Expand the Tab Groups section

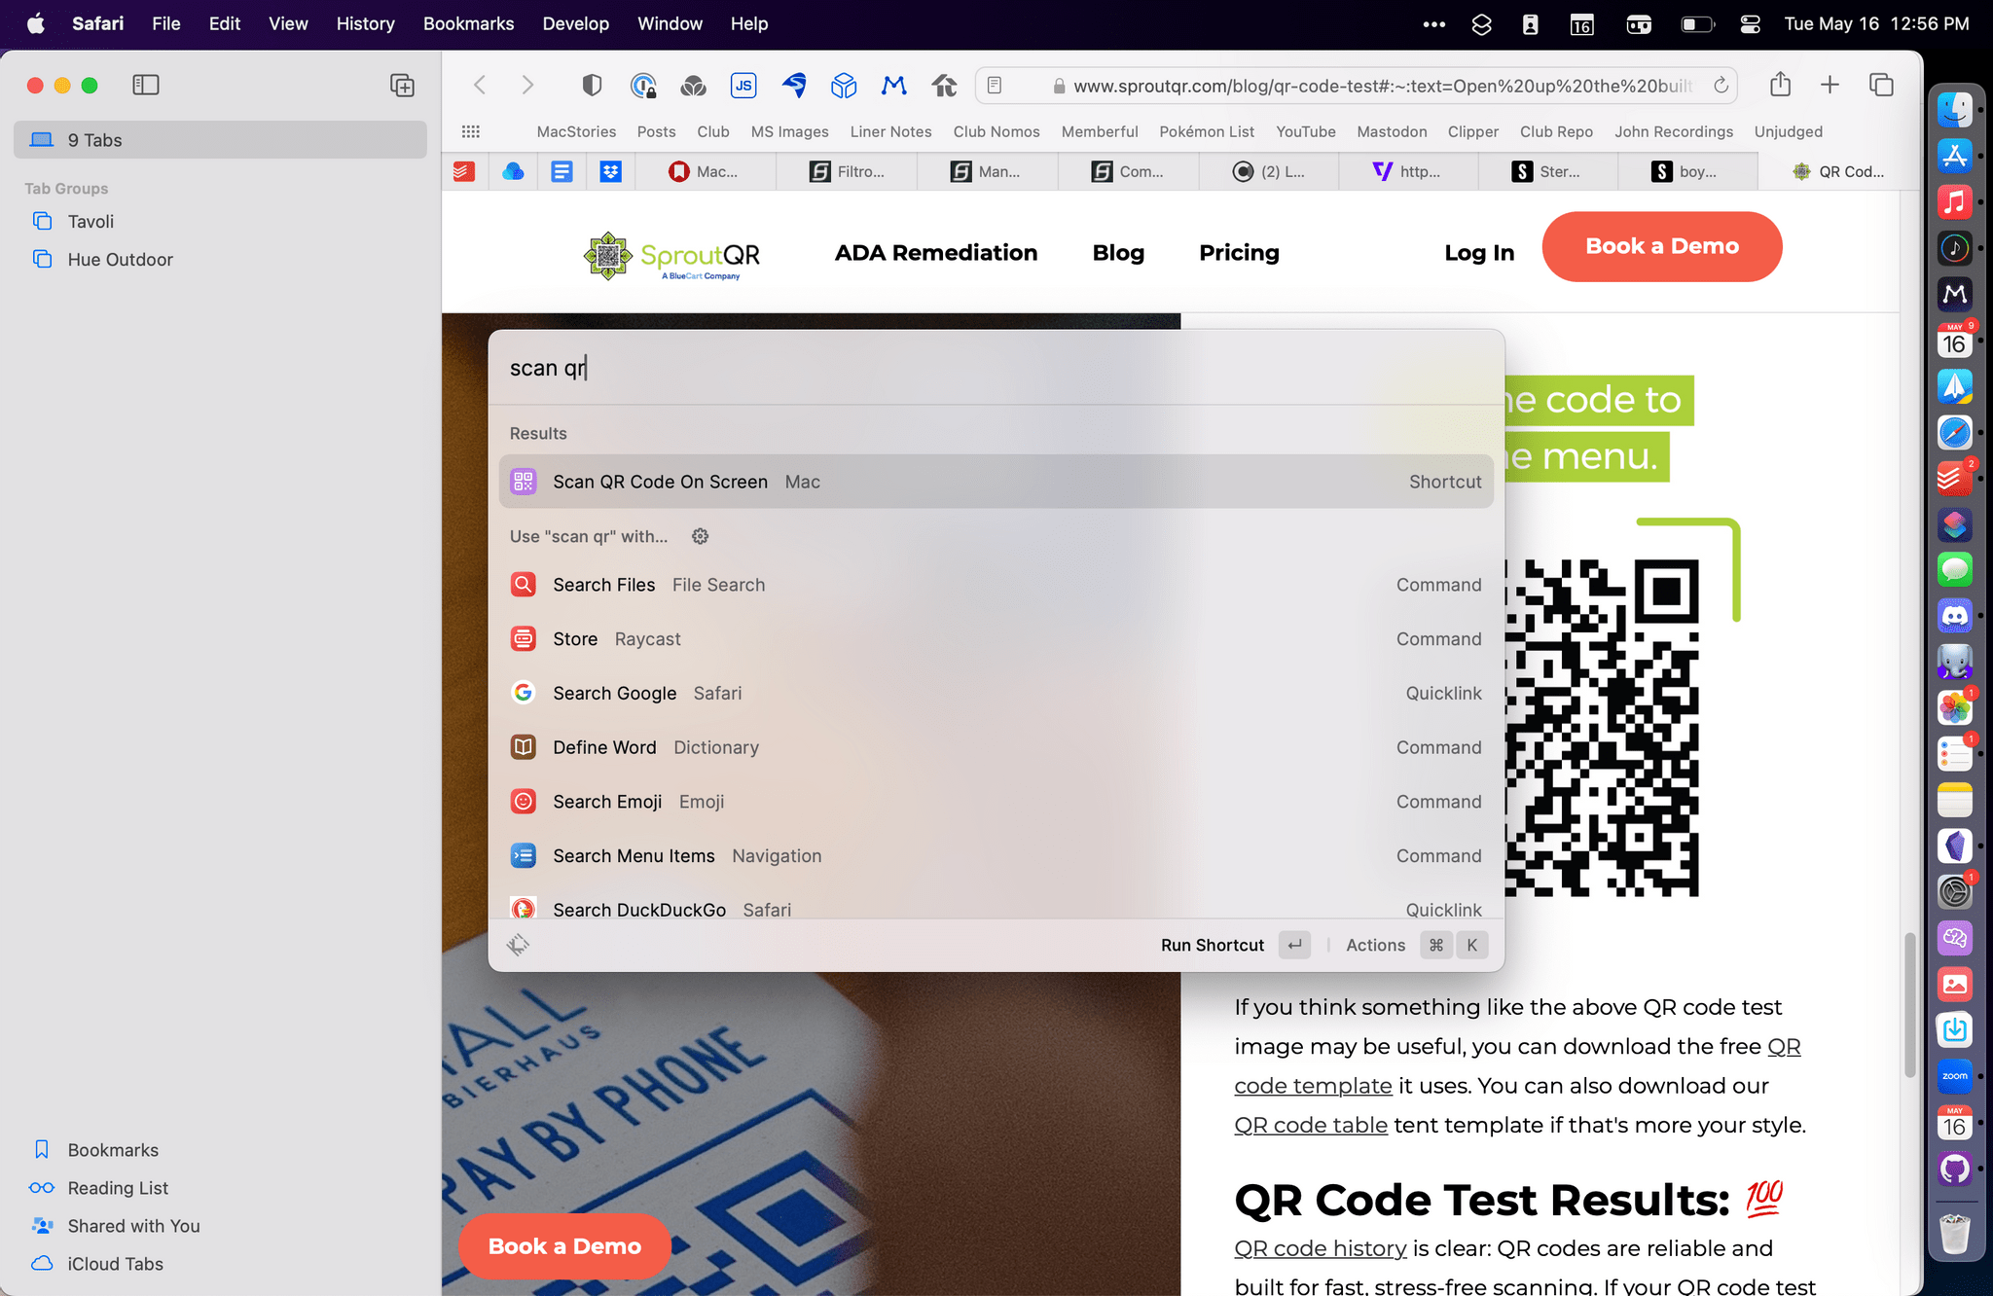(65, 186)
